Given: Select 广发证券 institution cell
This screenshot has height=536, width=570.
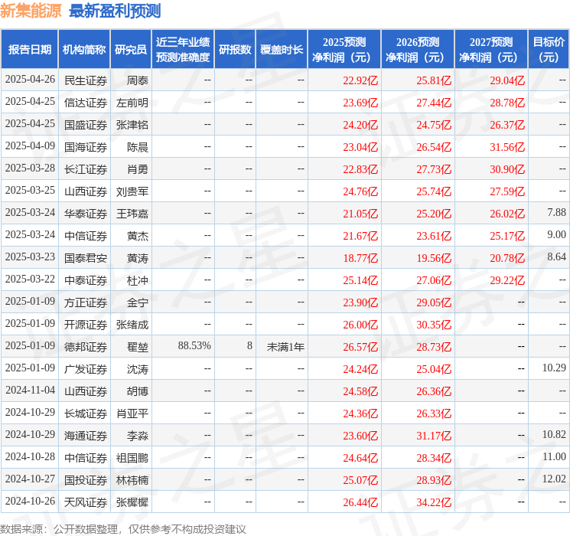Looking at the screenshot, I should (86, 369).
